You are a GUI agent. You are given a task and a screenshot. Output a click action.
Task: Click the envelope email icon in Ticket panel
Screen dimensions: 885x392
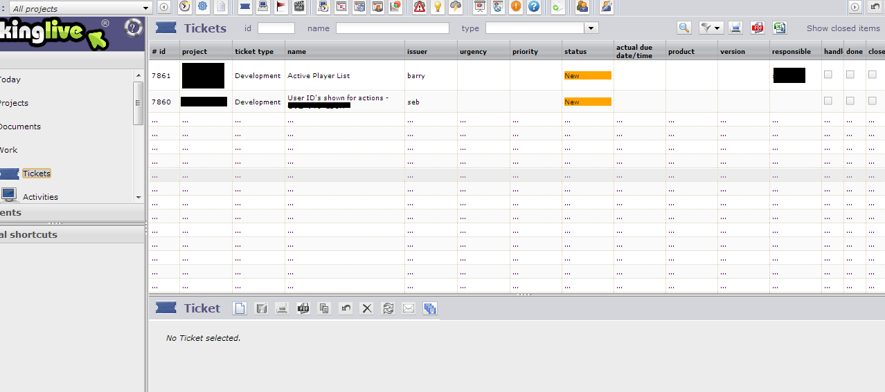pyautogui.click(x=409, y=308)
